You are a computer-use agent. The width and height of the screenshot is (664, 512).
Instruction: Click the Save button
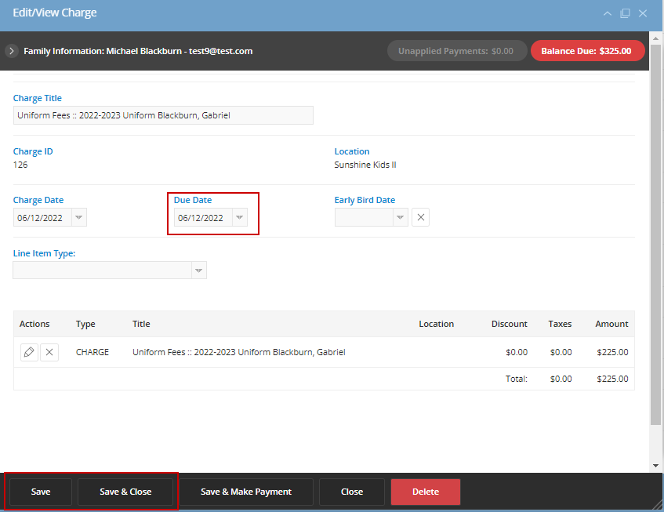coord(41,492)
